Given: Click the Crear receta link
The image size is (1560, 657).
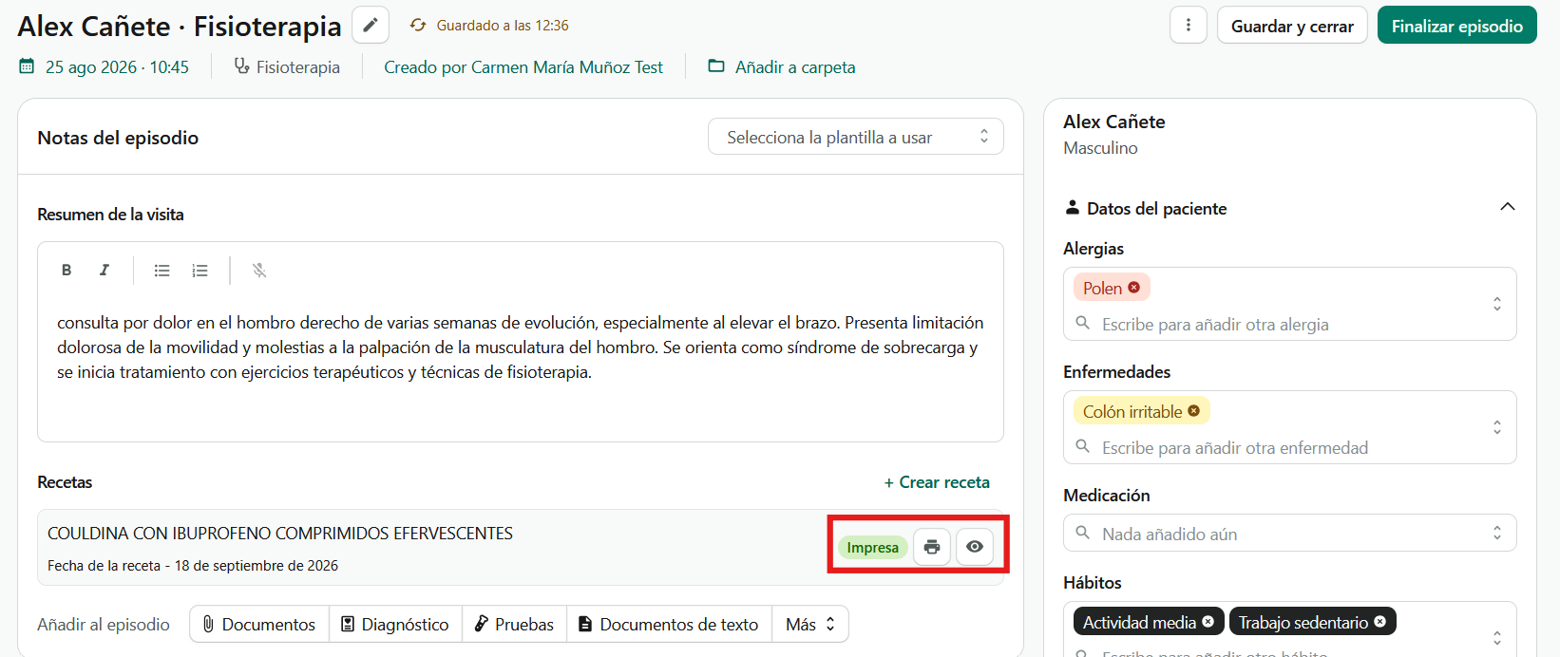Looking at the screenshot, I should click(937, 482).
